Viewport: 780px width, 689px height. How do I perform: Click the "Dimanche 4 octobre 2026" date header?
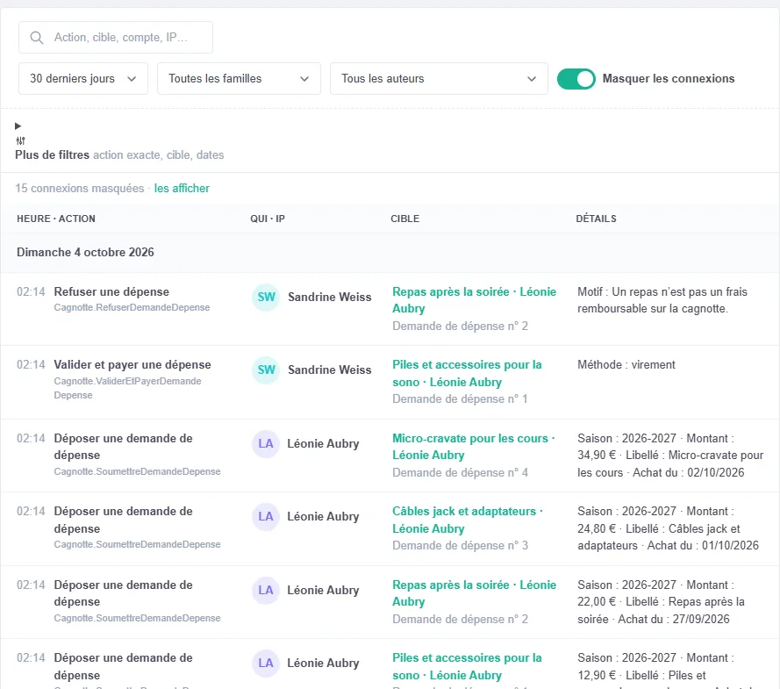click(86, 252)
